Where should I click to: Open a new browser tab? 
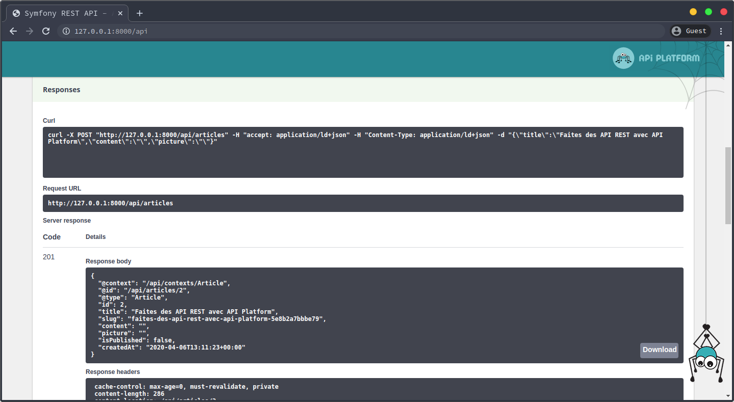point(140,13)
